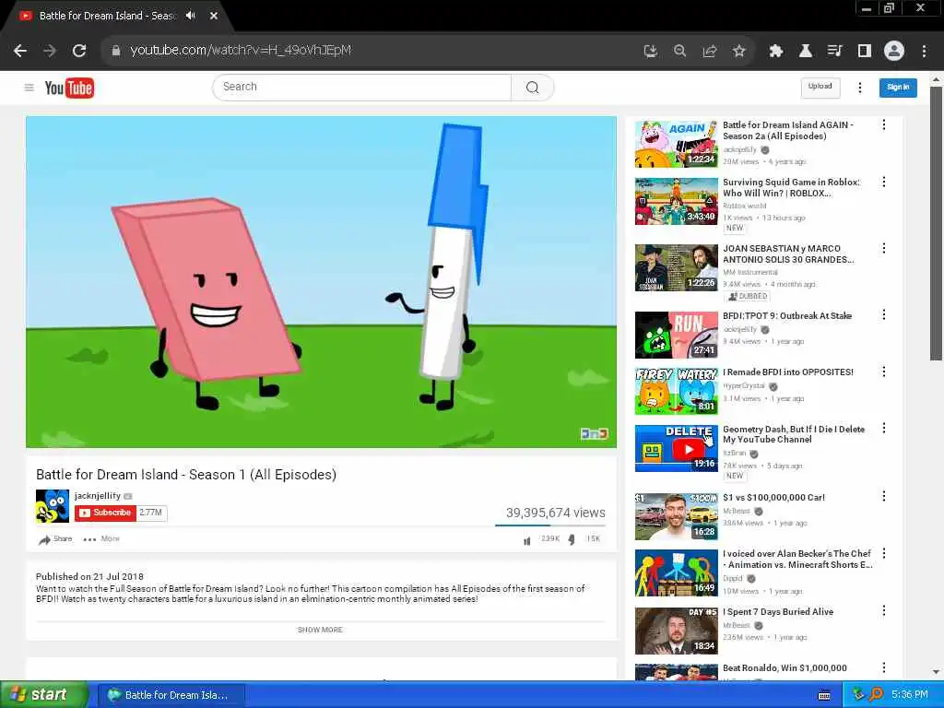Expand description with SHOW MORE
Screen dimensions: 944x708
pyautogui.click(x=320, y=630)
